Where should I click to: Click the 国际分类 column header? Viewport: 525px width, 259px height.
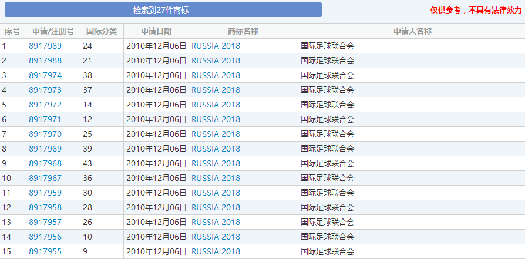[x=102, y=31]
